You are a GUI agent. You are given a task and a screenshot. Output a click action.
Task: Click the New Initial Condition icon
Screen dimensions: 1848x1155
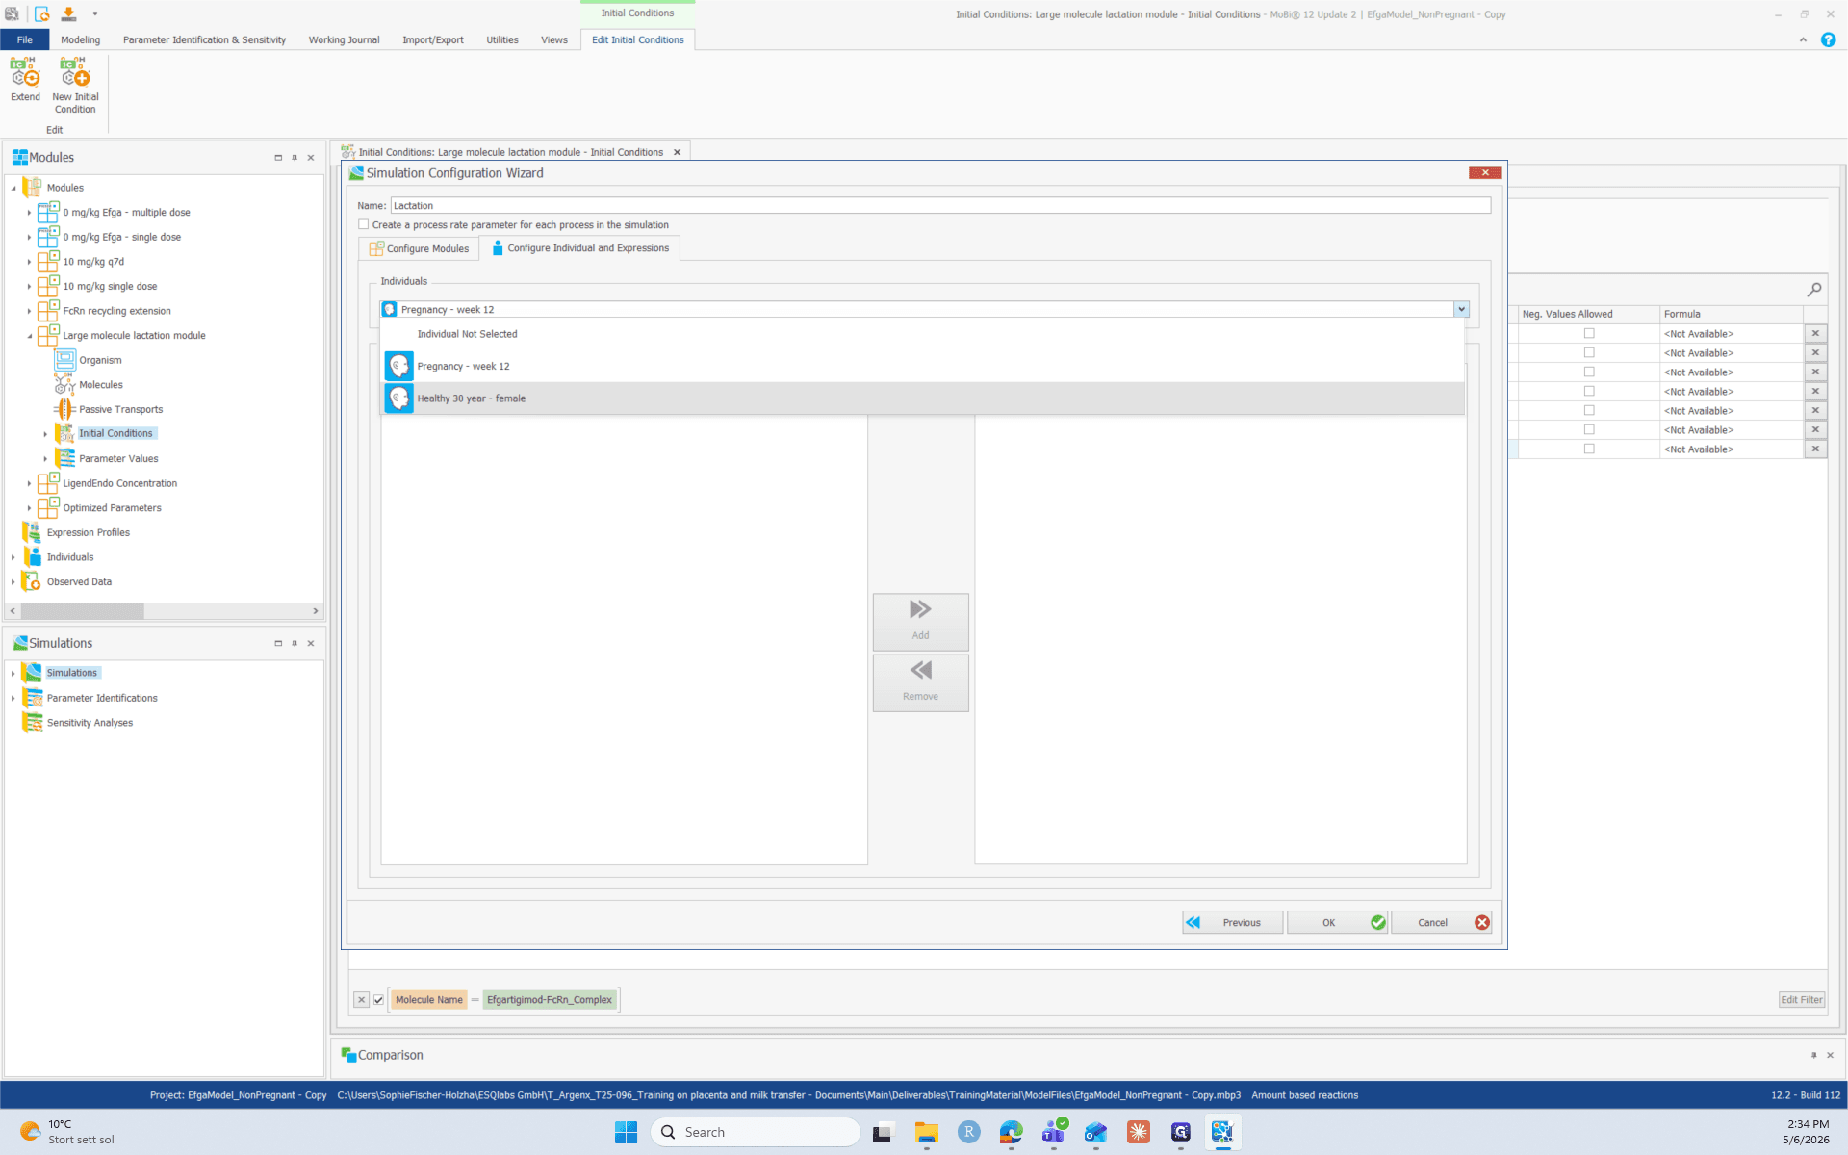[75, 73]
